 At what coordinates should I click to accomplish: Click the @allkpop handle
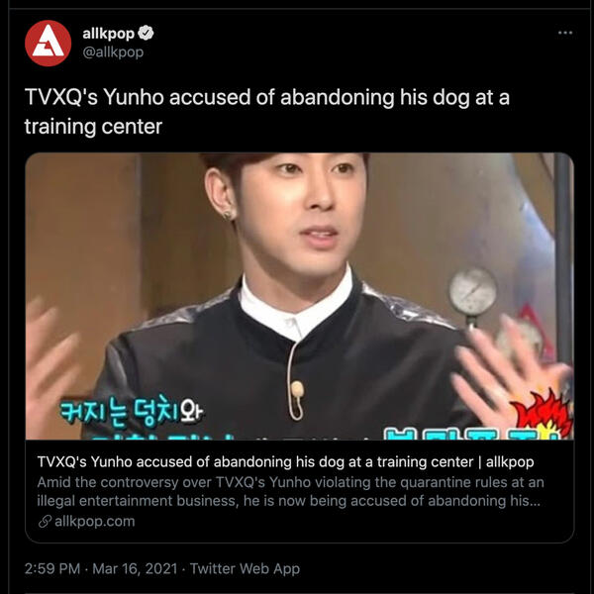pos(113,51)
